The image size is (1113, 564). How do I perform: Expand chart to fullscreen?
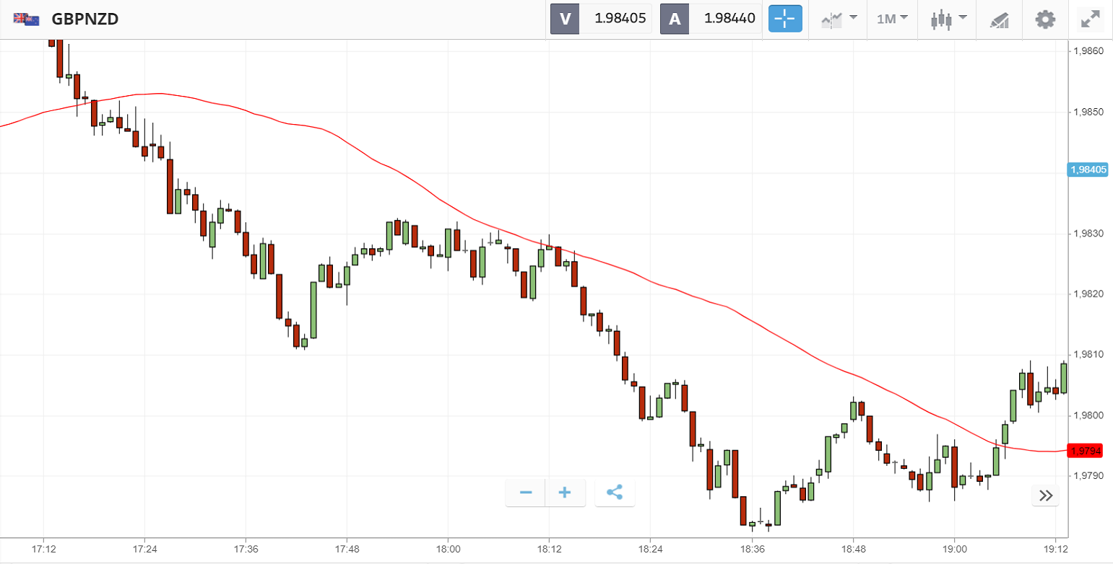pos(1090,19)
